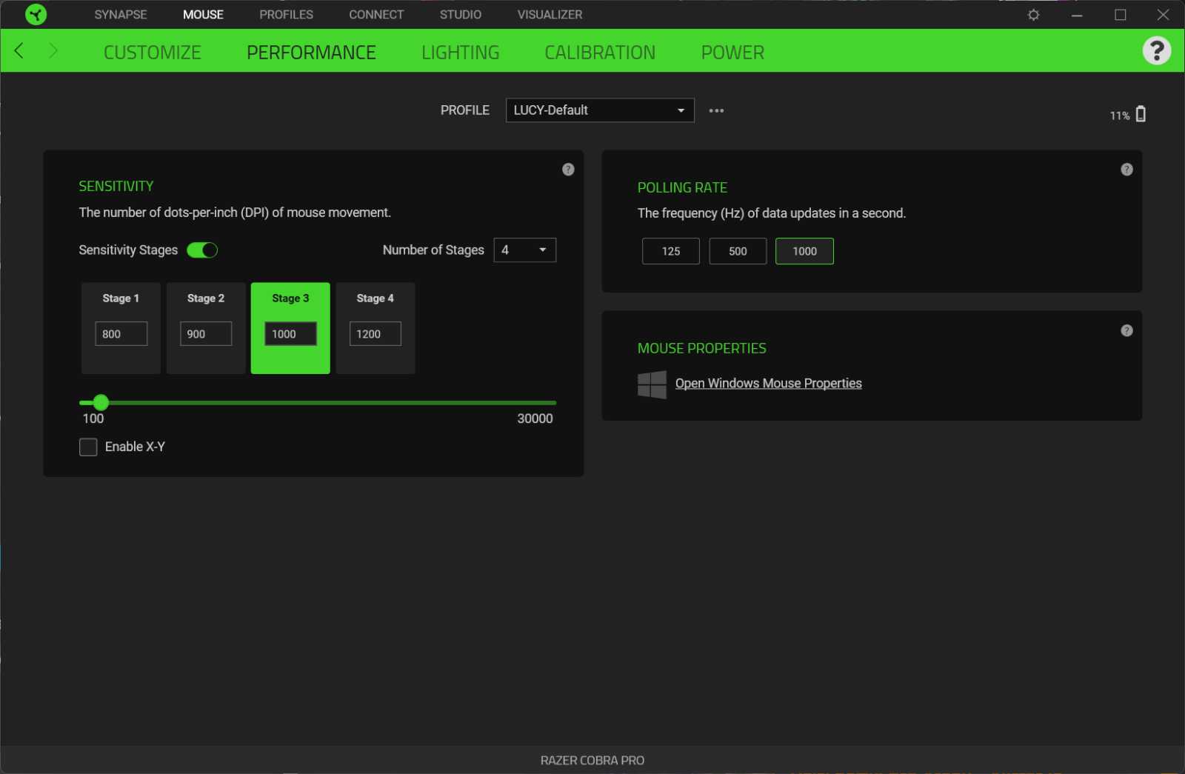The height and width of the screenshot is (774, 1185).
Task: Click the Stage 2 DPI field 900
Action: pos(206,334)
